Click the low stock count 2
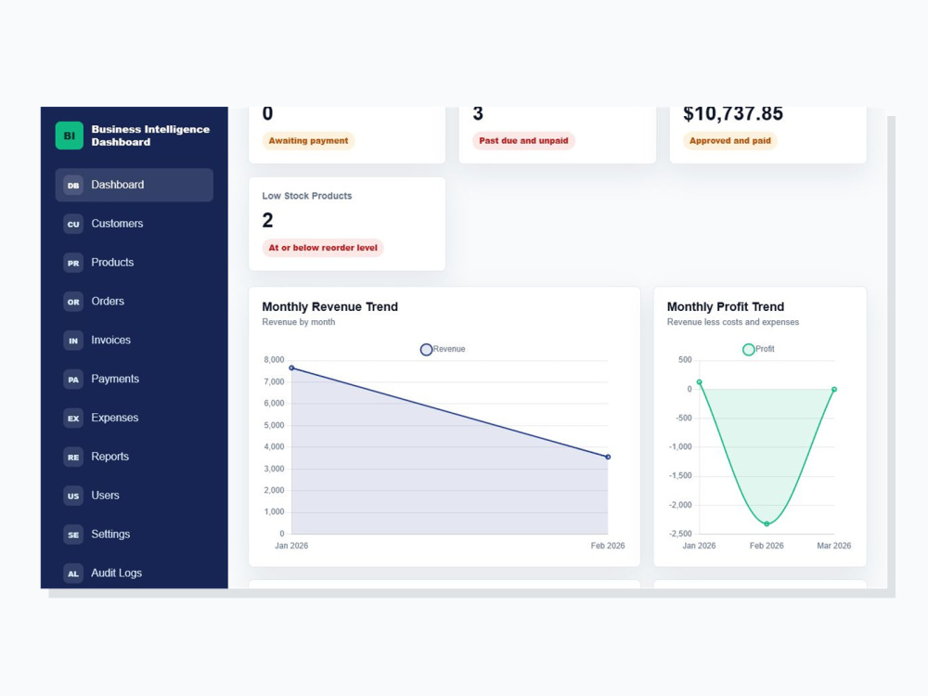 click(x=267, y=220)
